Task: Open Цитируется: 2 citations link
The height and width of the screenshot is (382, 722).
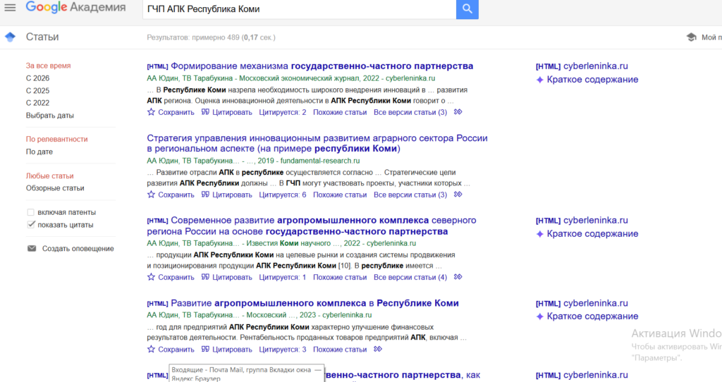Action: (x=282, y=112)
